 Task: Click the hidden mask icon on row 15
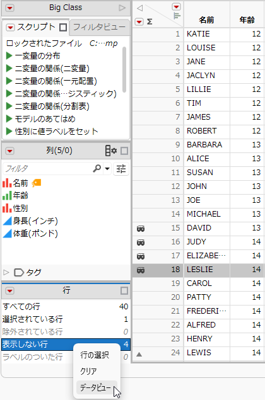pyautogui.click(x=141, y=228)
